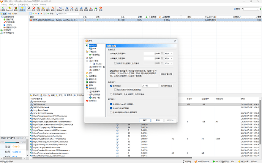Switch to the Files (文件) tab in the bottom panel
Viewport: 262px width, 163px height.
click(59, 95)
